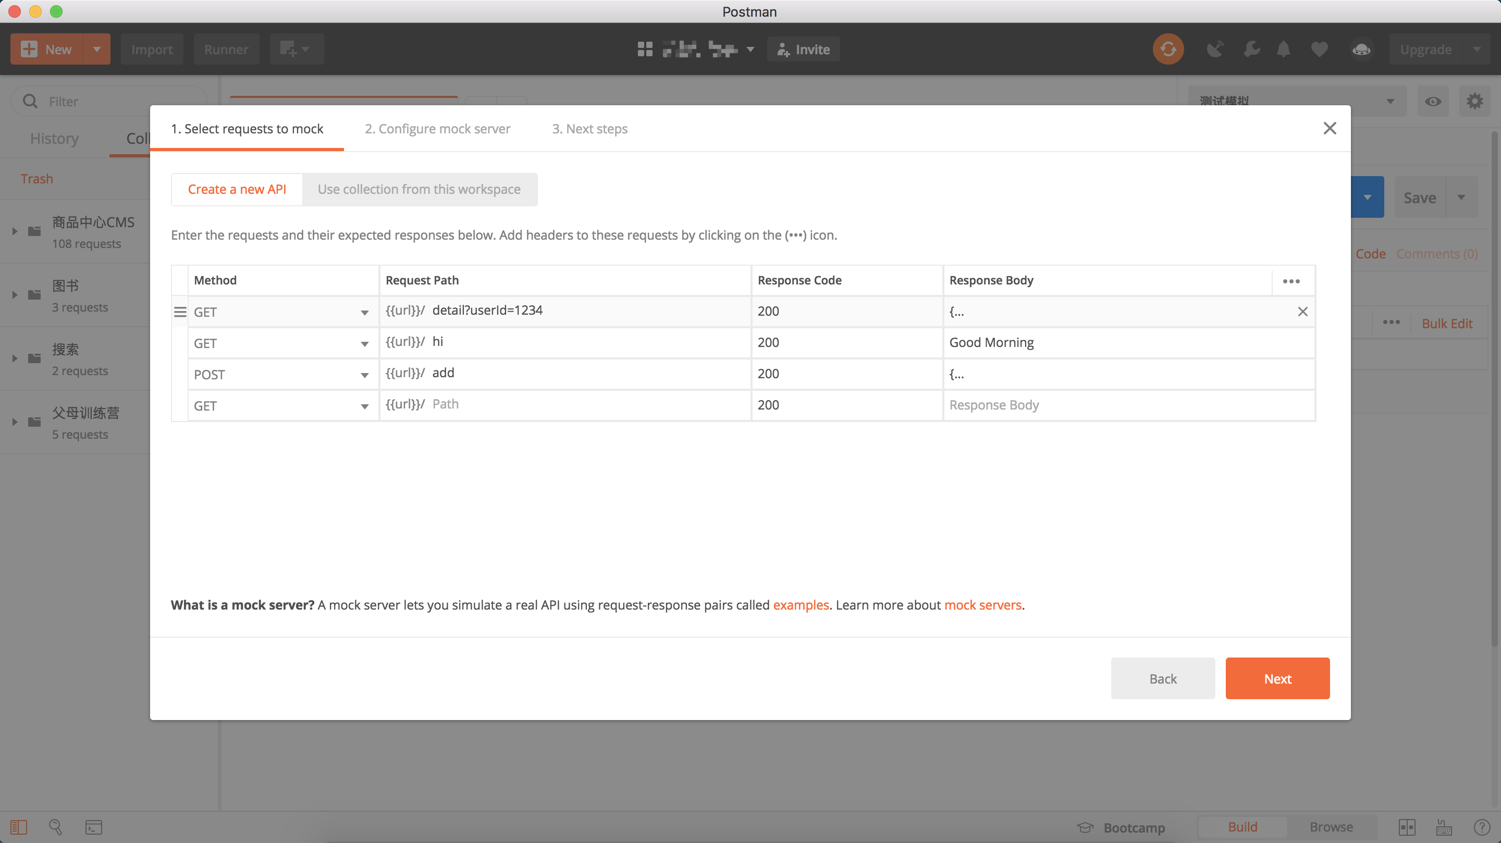Image resolution: width=1501 pixels, height=843 pixels.
Task: Open the environment selector dropdown
Action: (x=1297, y=102)
